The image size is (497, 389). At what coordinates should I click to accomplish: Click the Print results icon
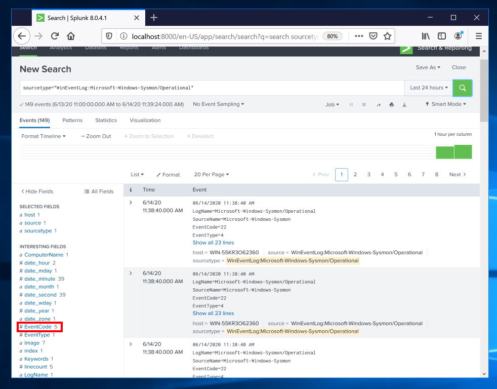(391, 104)
